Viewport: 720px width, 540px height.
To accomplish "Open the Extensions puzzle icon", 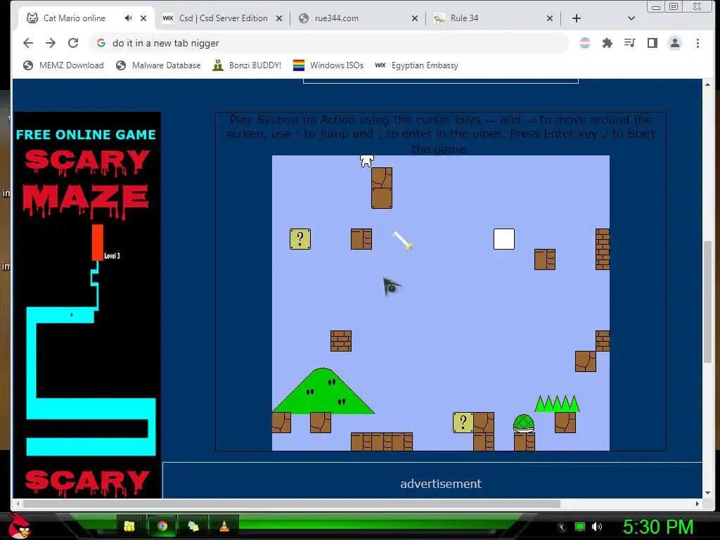I will click(x=607, y=43).
